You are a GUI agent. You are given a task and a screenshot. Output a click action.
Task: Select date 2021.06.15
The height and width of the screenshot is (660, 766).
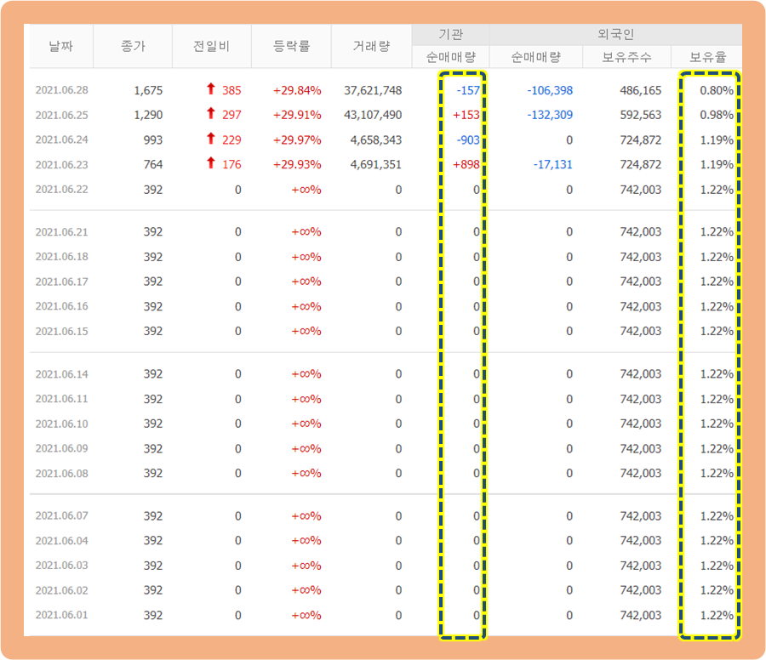coord(62,331)
